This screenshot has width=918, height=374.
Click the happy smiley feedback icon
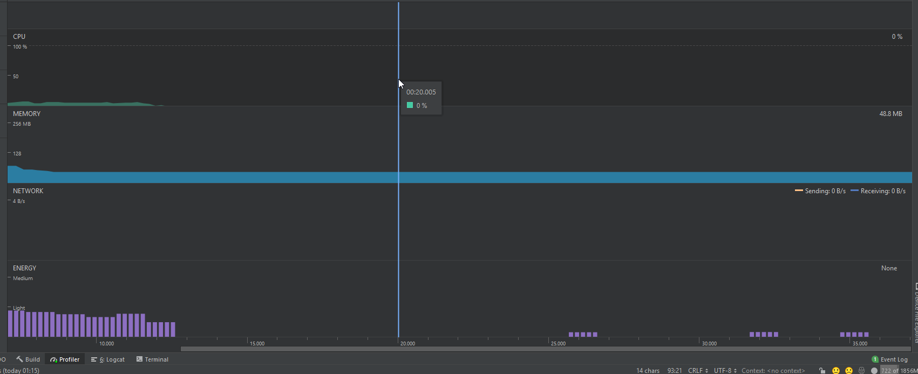pyautogui.click(x=836, y=371)
